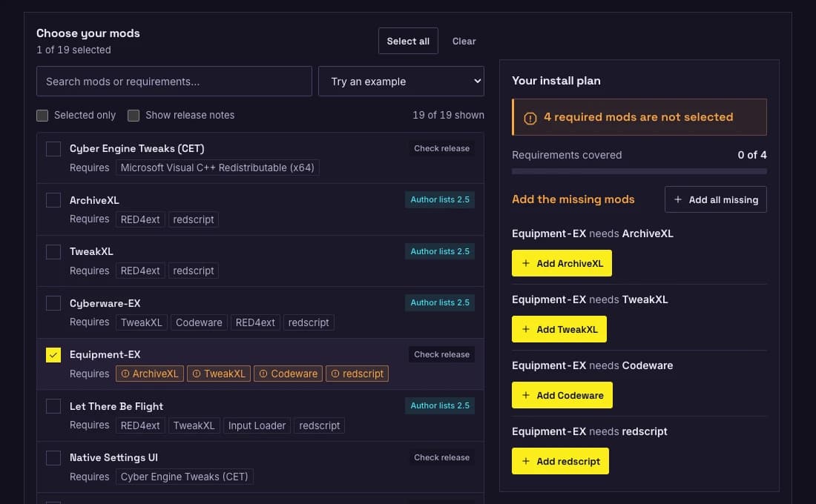Toggle the Show release notes checkbox
The image size is (816, 504).
click(134, 116)
